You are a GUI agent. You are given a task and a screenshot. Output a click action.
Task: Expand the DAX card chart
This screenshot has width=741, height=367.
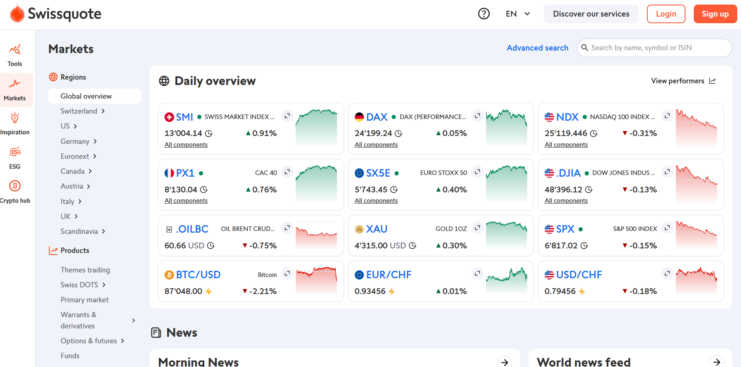pos(477,116)
